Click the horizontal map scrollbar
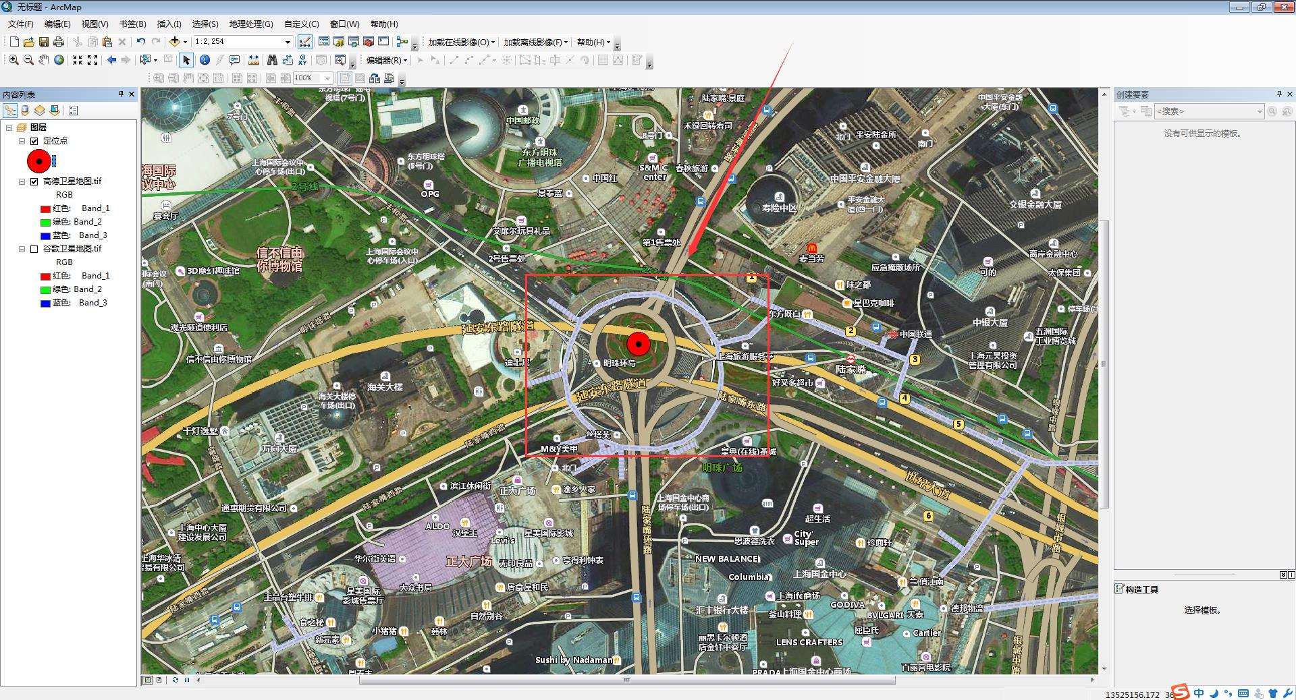The image size is (1296, 700). coord(627,680)
